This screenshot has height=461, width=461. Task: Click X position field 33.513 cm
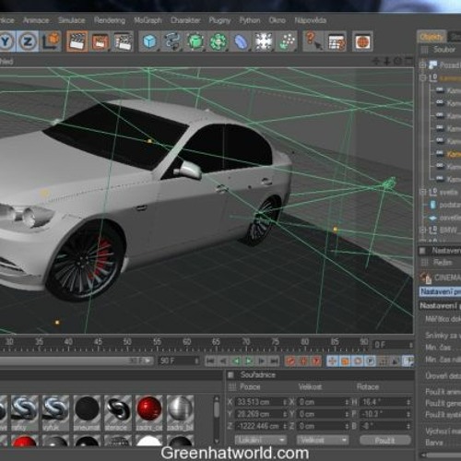pyautogui.click(x=261, y=402)
